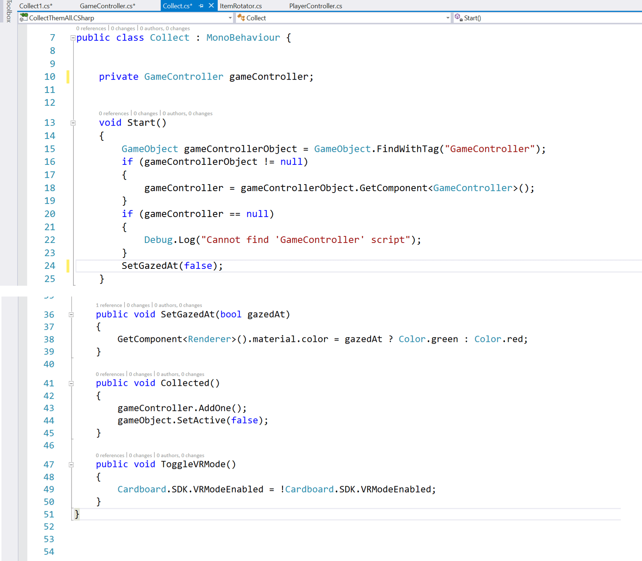Open the Start() member navigation dropdown

point(548,18)
